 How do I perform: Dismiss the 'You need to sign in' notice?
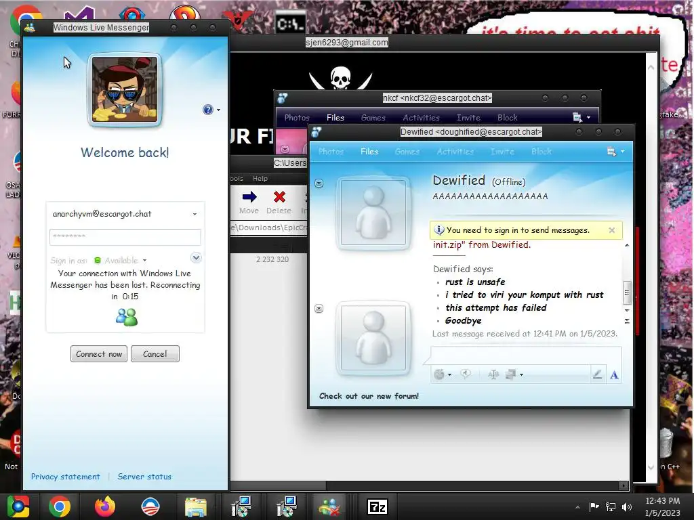tap(612, 230)
